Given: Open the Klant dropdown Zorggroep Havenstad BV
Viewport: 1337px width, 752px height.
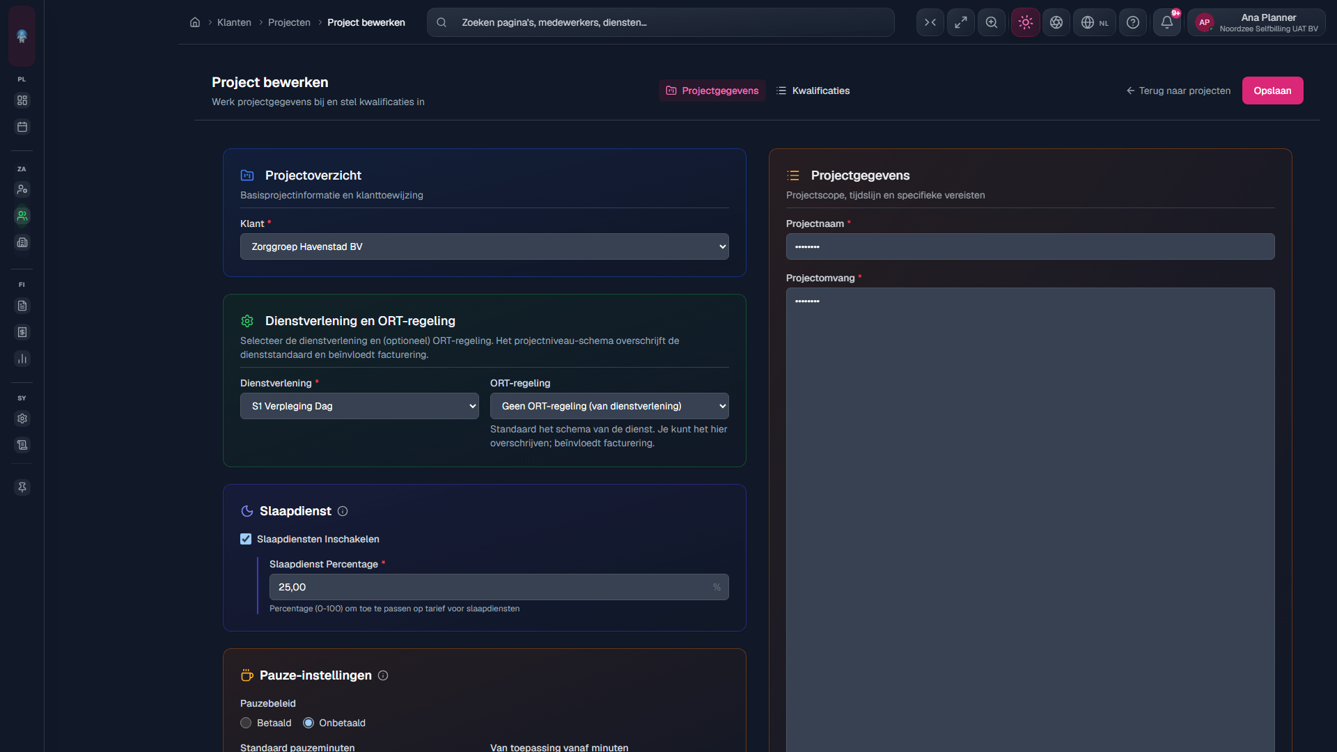Looking at the screenshot, I should click(x=485, y=246).
